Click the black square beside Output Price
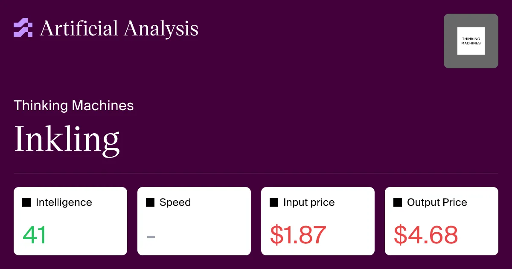 398,202
